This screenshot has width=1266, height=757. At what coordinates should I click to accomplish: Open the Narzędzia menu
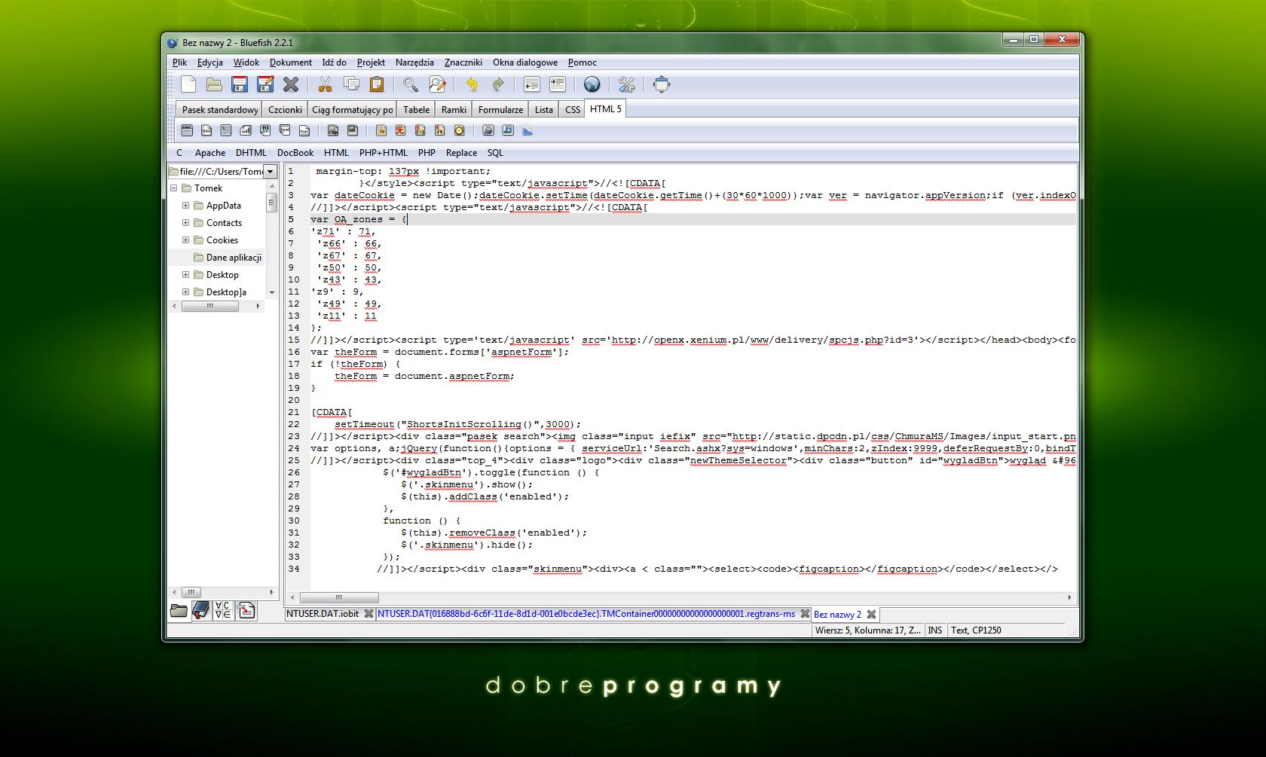(x=414, y=63)
